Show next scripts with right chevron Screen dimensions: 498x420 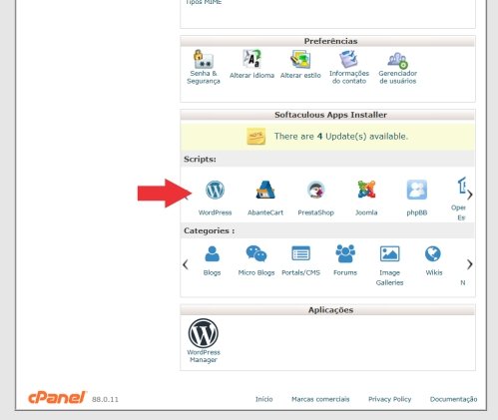coord(470,195)
